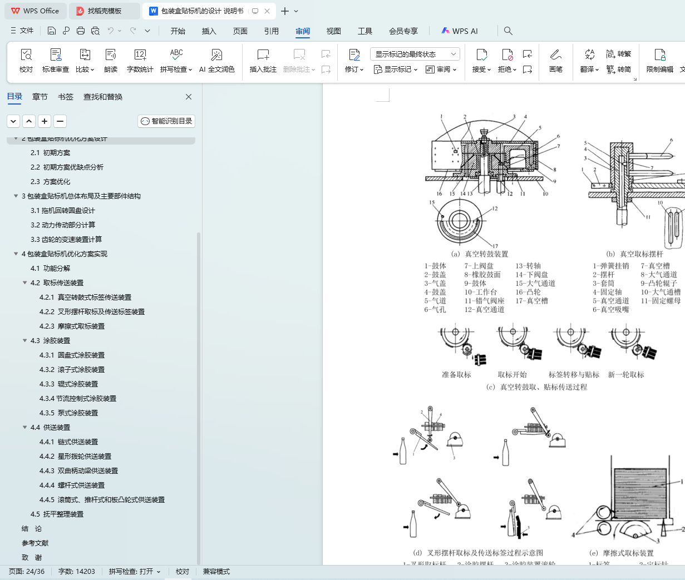
Task: Open 查找和替换 navigation tab
Action: click(x=103, y=97)
